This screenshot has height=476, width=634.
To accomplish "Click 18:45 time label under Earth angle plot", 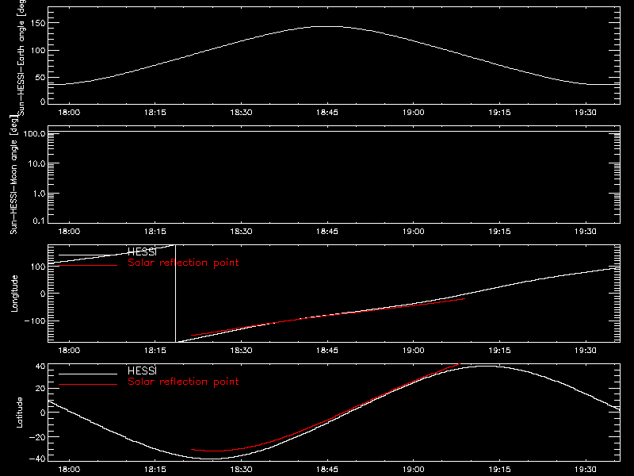I will pos(327,113).
